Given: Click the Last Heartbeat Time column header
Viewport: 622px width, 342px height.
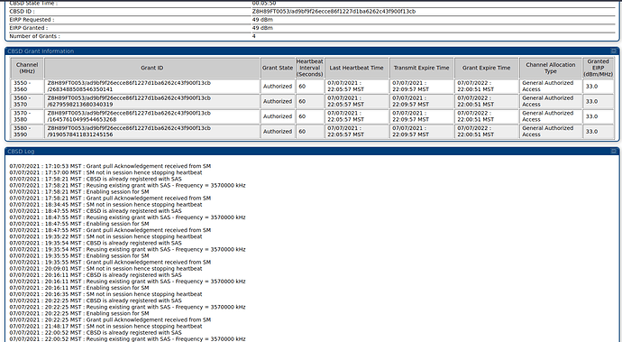Looking at the screenshot, I should [357, 68].
